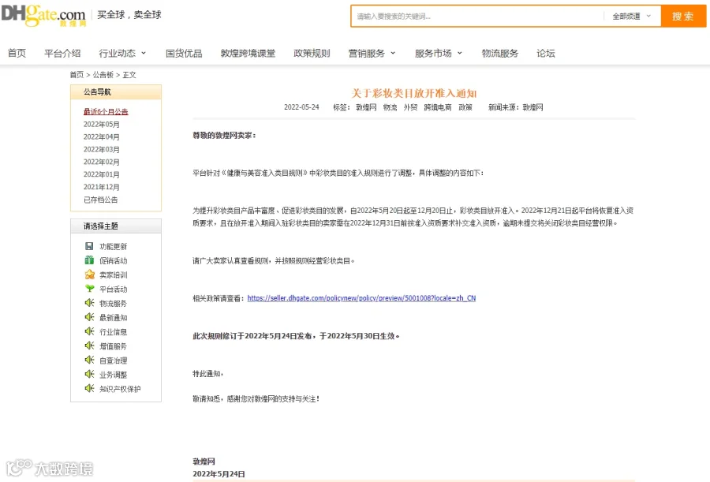Click the star icon beside 卖家培训
710x482 pixels.
point(90,275)
